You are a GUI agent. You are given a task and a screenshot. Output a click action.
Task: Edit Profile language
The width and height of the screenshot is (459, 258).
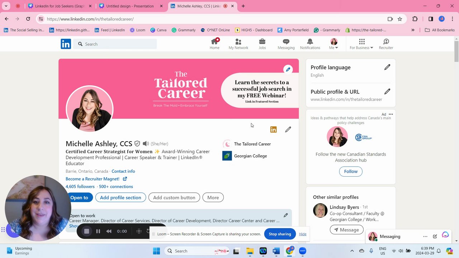(387, 67)
